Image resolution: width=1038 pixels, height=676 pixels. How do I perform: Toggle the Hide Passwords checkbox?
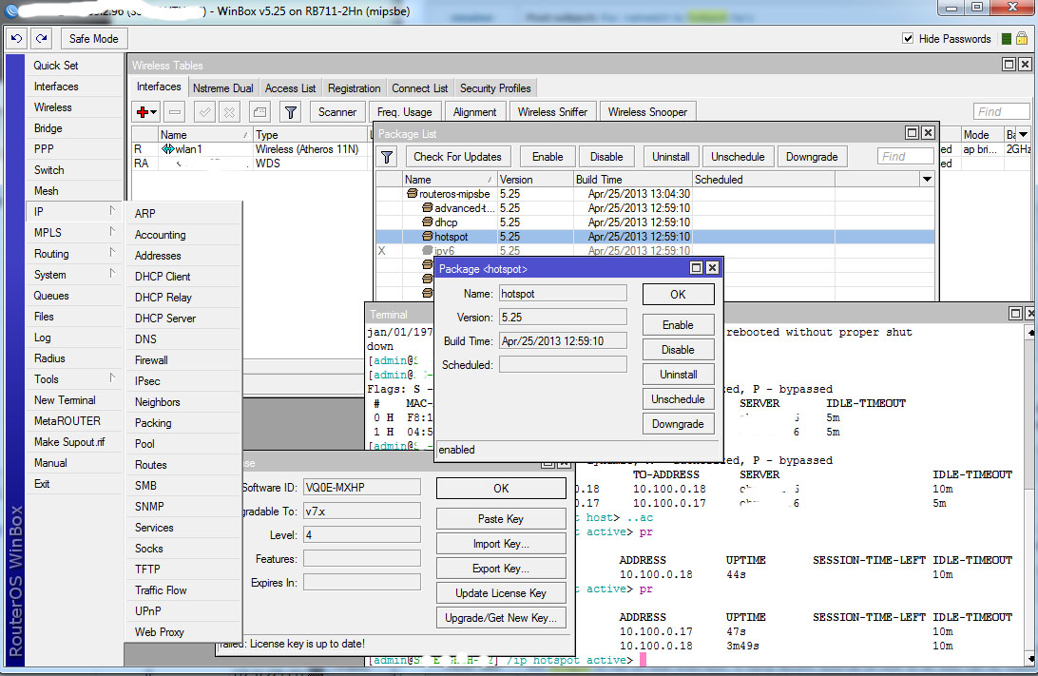tap(909, 38)
